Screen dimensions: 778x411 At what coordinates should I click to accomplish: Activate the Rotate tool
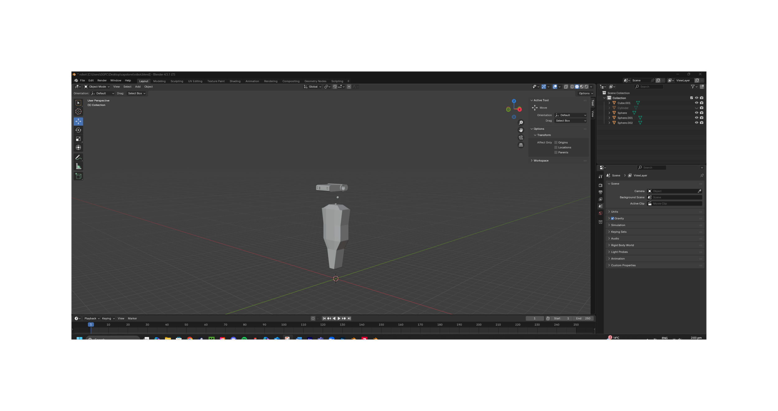78,130
